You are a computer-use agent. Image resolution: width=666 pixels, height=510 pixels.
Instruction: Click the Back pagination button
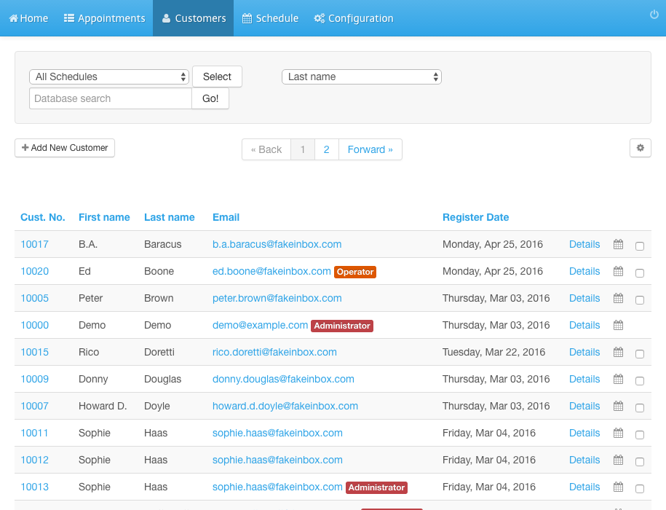pyautogui.click(x=266, y=149)
